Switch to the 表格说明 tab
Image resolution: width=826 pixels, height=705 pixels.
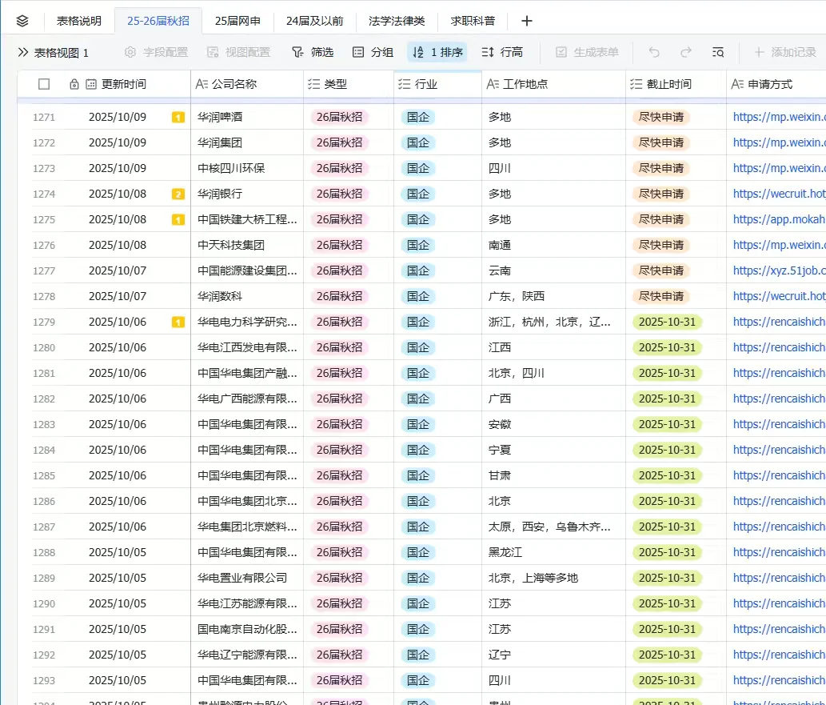[79, 21]
